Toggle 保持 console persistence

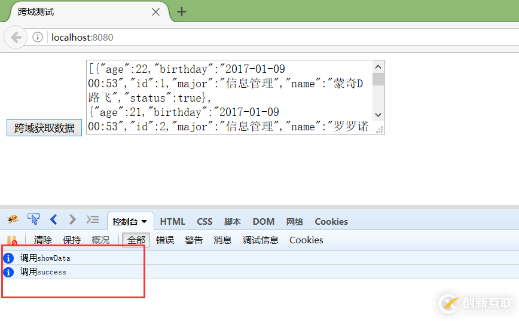point(72,240)
